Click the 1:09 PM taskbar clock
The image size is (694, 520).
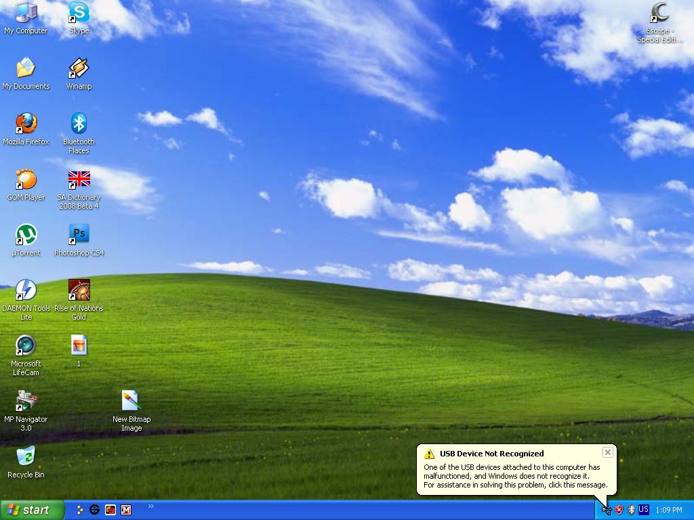point(669,511)
